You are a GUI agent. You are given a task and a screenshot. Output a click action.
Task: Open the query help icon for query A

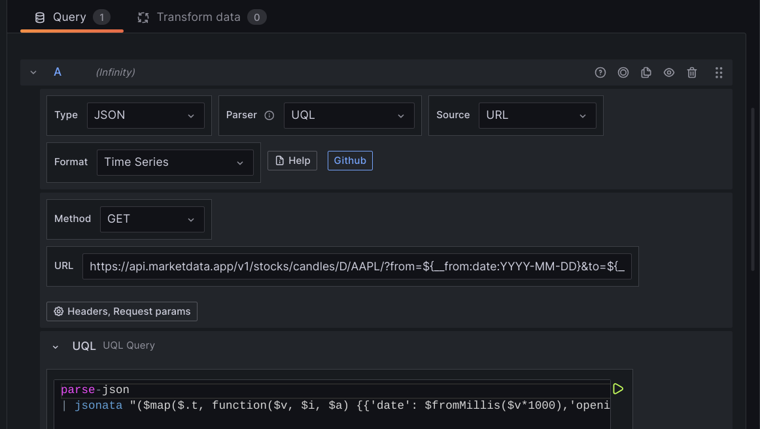pyautogui.click(x=600, y=72)
